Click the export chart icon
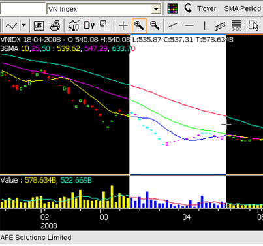 tap(39, 25)
